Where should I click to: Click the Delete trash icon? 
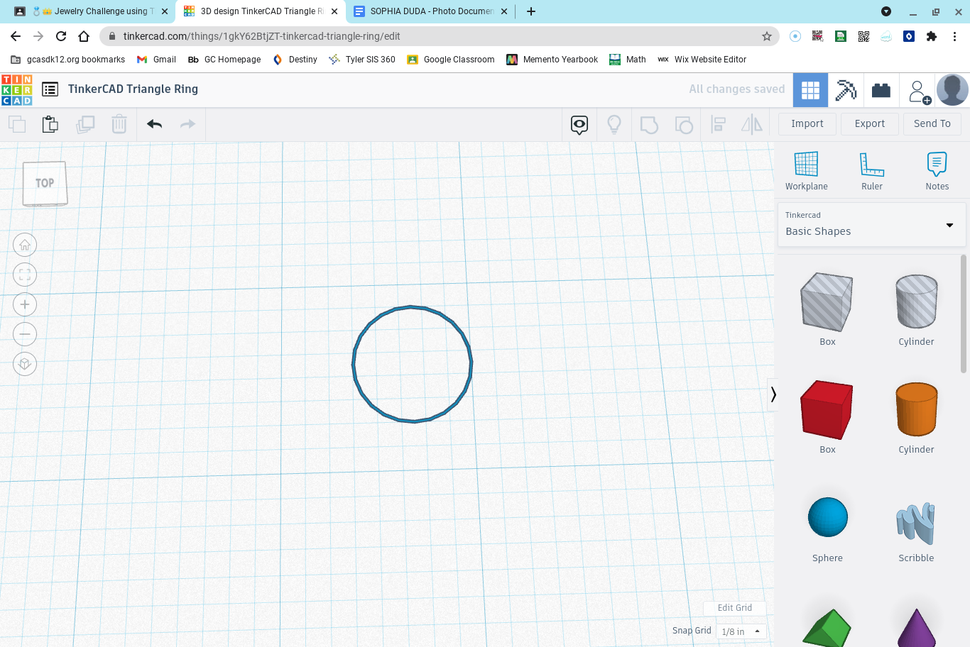point(119,124)
